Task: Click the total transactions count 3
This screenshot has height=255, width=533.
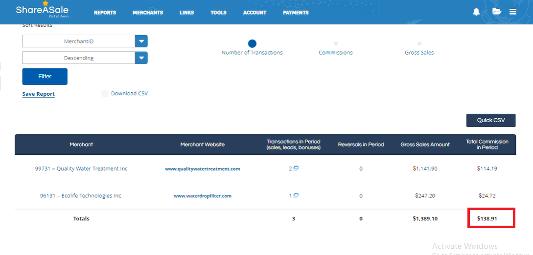Action: [293, 219]
